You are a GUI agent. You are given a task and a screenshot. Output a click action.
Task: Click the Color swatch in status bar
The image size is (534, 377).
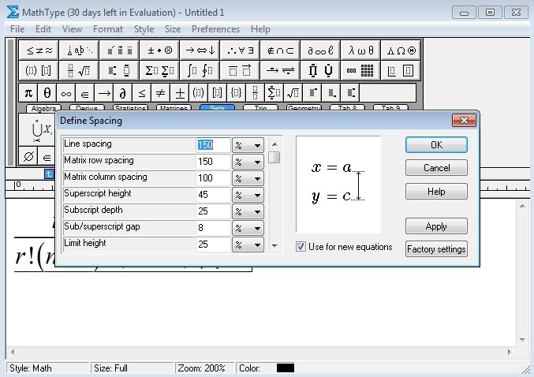pos(286,368)
